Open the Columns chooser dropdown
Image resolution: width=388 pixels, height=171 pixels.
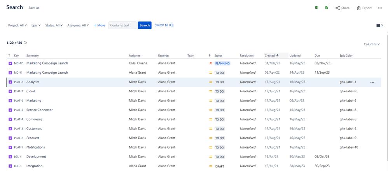pos(371,44)
